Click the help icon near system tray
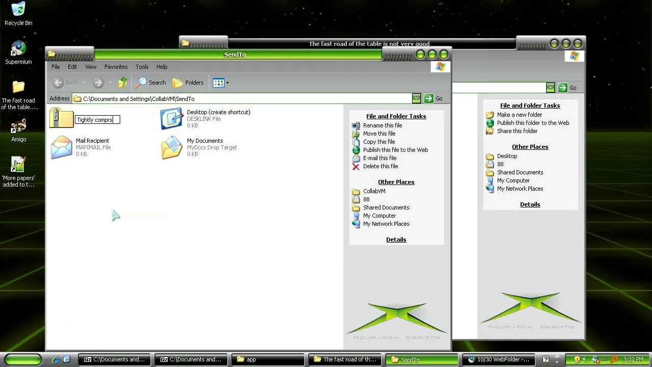 pyautogui.click(x=546, y=359)
